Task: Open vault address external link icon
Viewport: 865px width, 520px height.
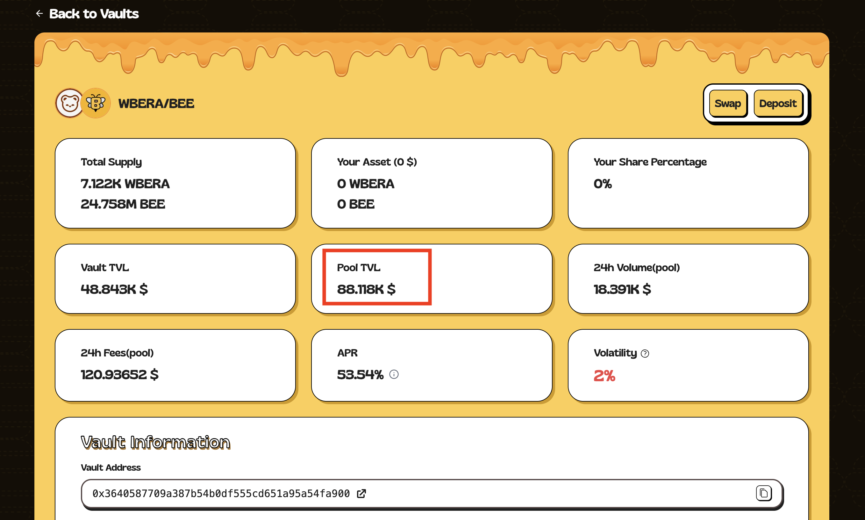Action: click(x=361, y=494)
